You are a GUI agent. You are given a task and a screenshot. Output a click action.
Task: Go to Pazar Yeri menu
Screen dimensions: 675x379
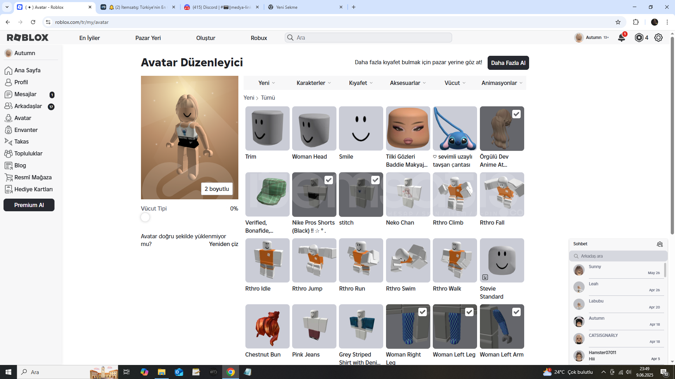[x=148, y=38]
